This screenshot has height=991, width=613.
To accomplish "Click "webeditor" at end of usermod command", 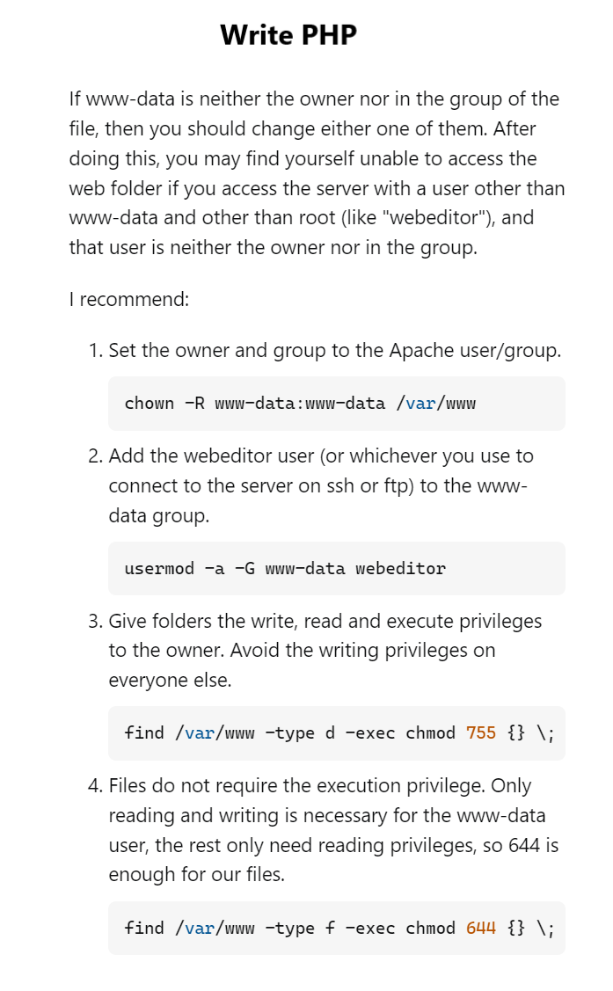I will (400, 569).
